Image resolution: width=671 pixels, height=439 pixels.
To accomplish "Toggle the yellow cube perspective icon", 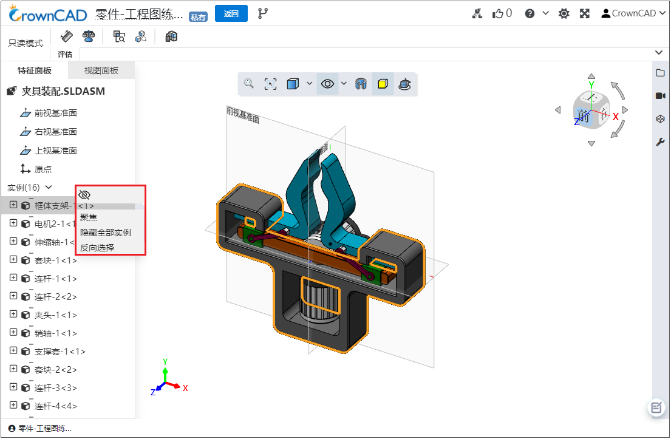I will coord(383,83).
